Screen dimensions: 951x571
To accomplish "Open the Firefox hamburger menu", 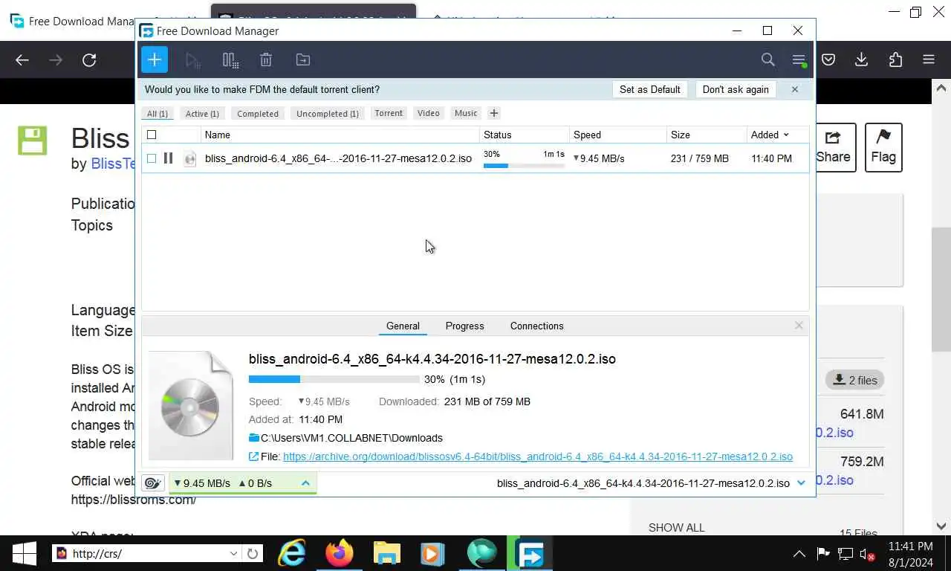I will [x=929, y=60].
